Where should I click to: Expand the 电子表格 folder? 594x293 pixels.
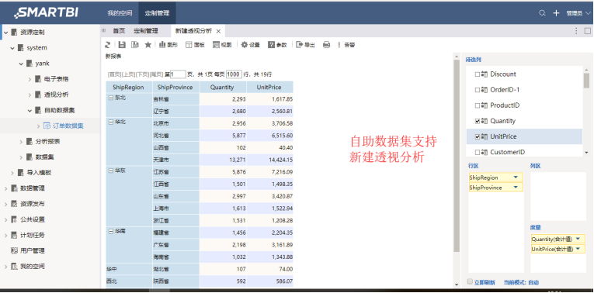[x=30, y=79]
